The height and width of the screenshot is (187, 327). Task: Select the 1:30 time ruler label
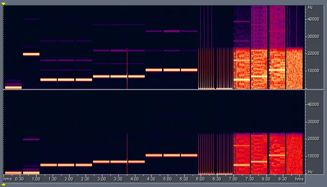(x=52, y=179)
